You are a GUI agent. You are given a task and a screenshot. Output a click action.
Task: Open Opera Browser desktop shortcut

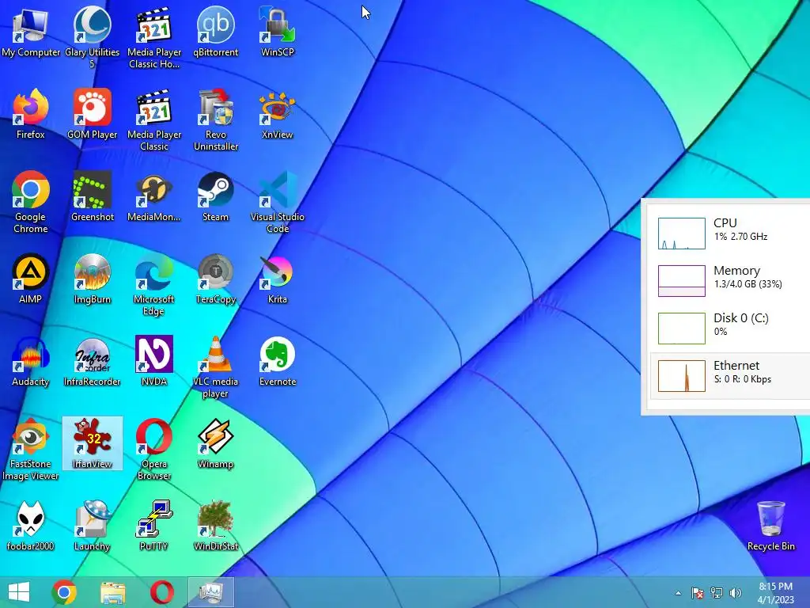154,449
